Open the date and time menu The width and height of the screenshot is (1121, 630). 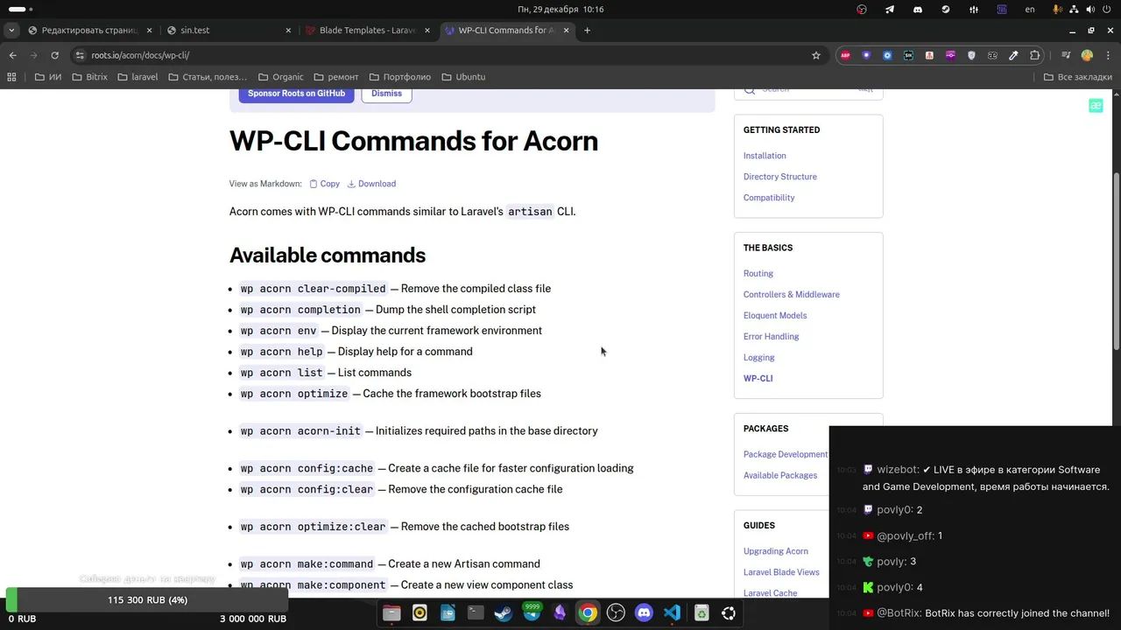560,9
